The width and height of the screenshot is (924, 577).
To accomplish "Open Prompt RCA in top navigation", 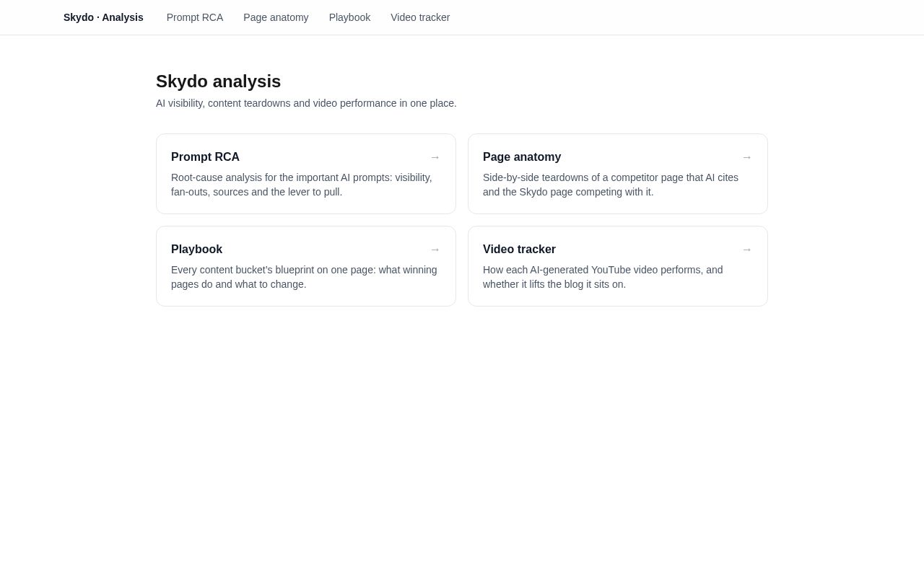I will tap(195, 17).
